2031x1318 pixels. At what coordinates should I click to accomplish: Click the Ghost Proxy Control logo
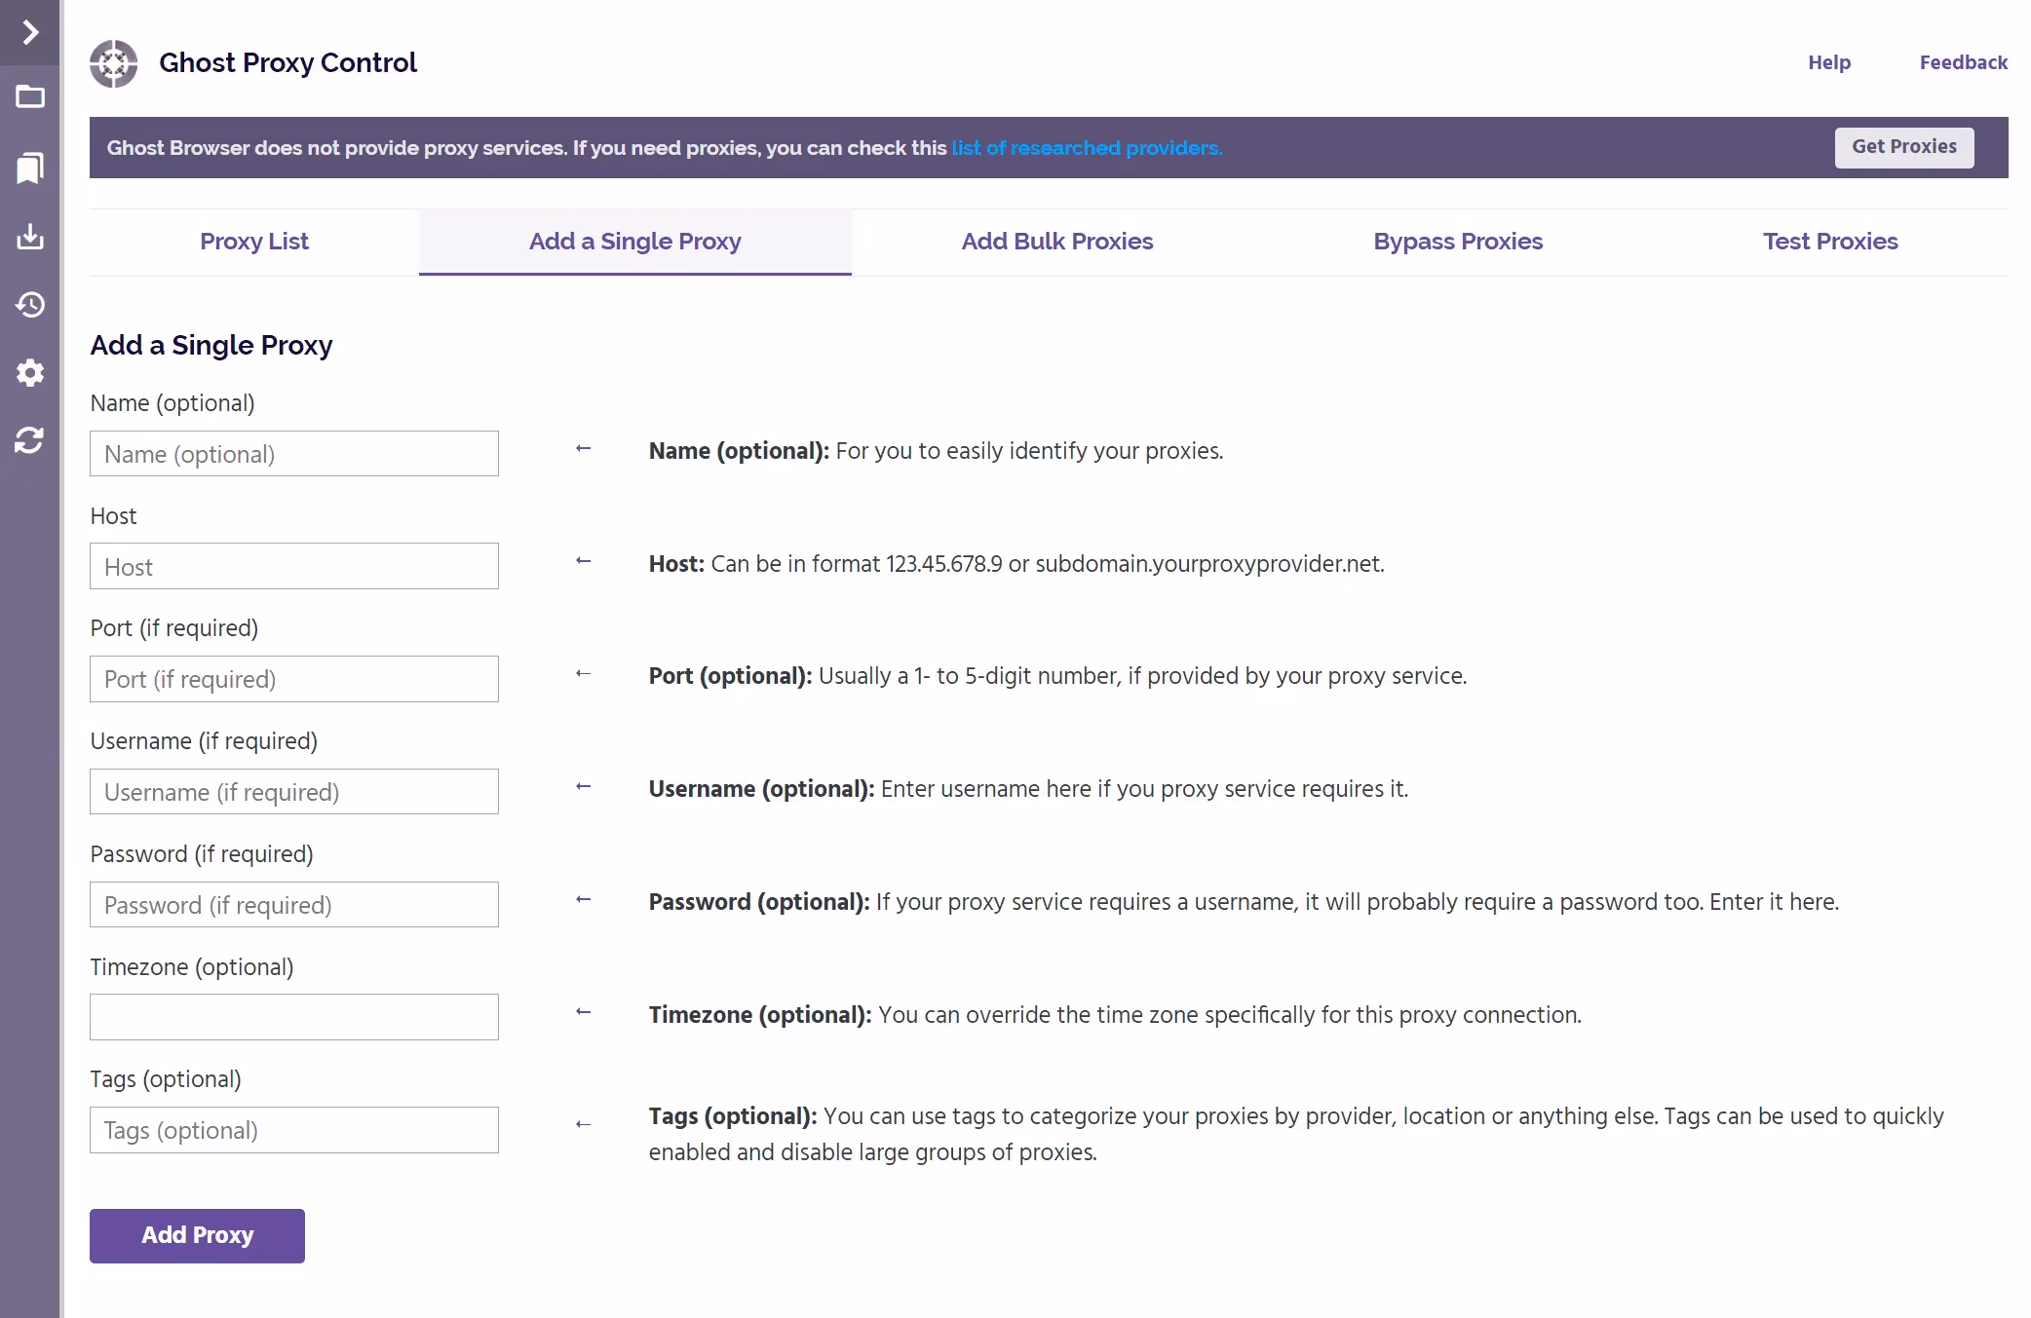coord(114,63)
